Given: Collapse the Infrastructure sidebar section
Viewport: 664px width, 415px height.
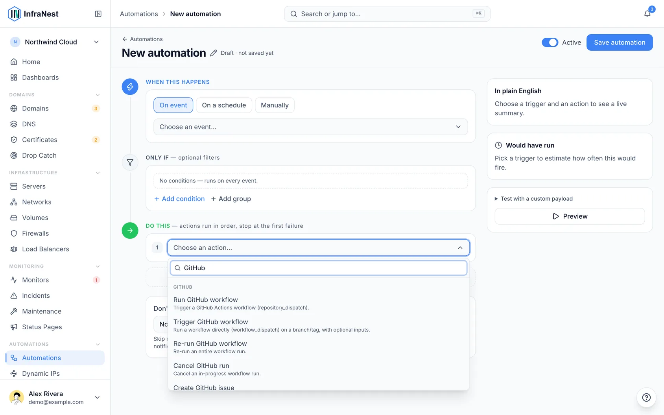Looking at the screenshot, I should coord(98,173).
